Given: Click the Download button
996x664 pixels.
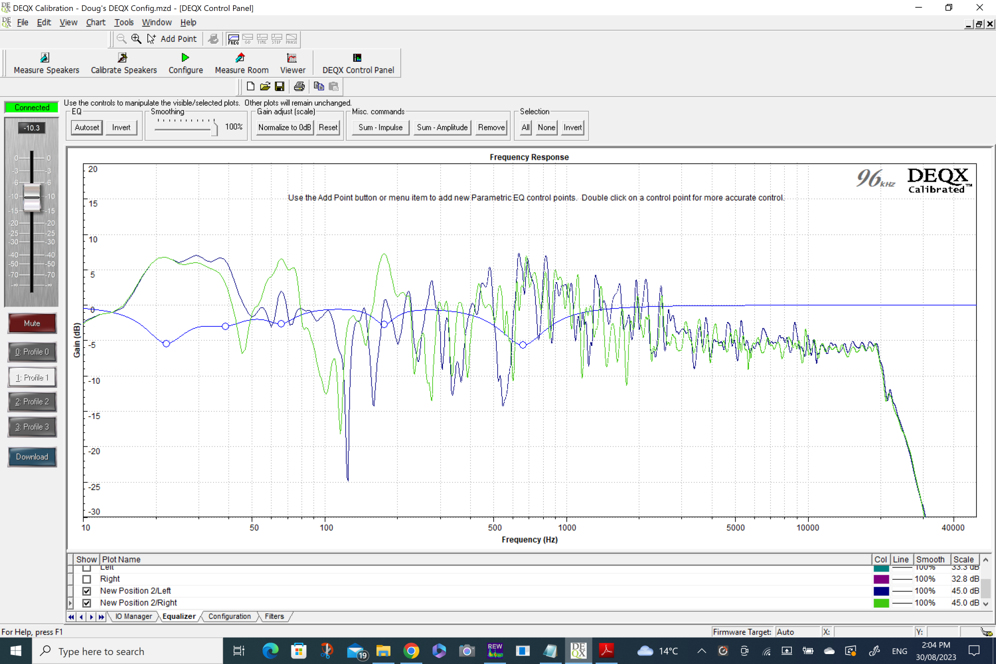Looking at the screenshot, I should click(32, 457).
